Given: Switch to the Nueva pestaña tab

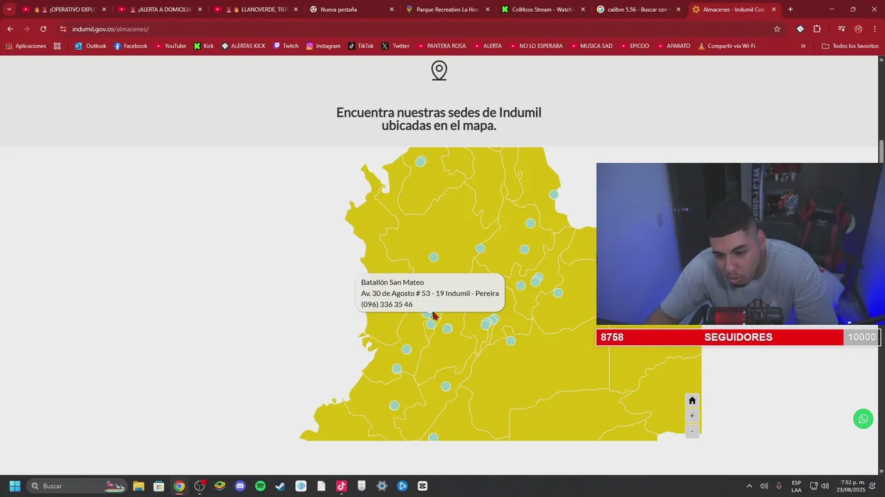Looking at the screenshot, I should (x=352, y=10).
